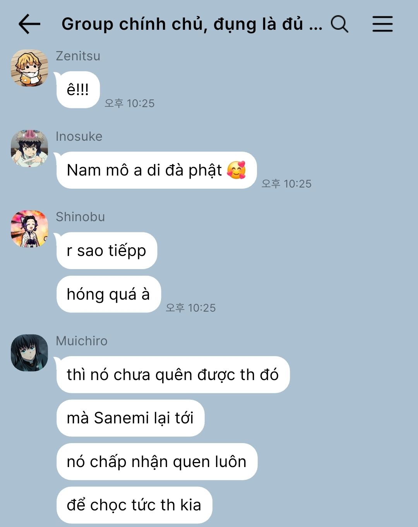Open the hamburger menu icon
The height and width of the screenshot is (527, 418).
point(382,24)
